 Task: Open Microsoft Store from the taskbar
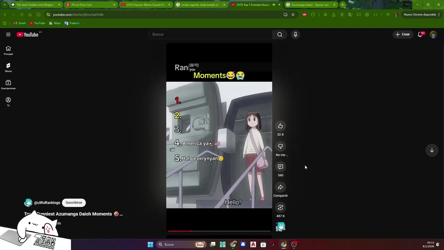tap(263, 244)
